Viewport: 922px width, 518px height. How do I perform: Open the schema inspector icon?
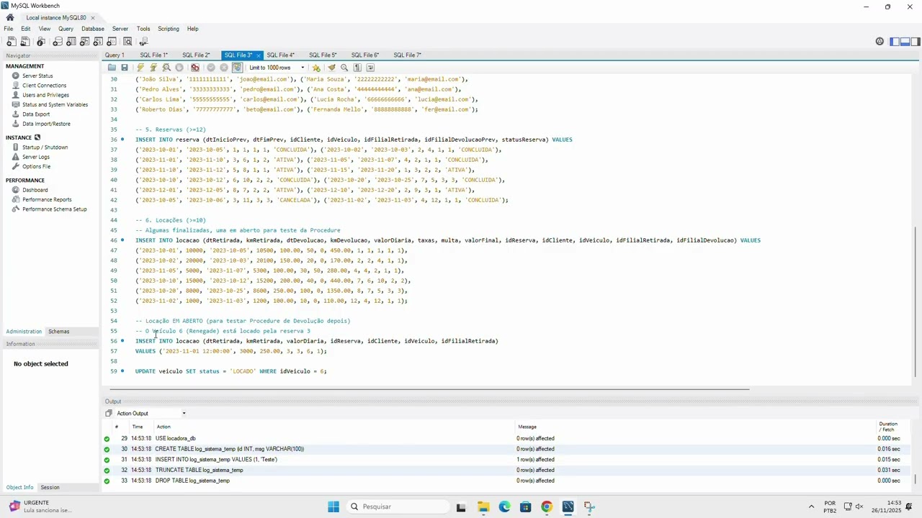point(41,42)
